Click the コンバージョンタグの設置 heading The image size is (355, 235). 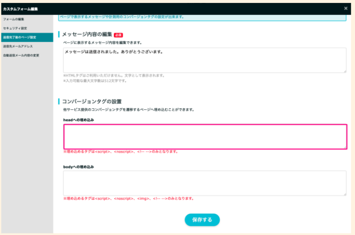click(92, 102)
